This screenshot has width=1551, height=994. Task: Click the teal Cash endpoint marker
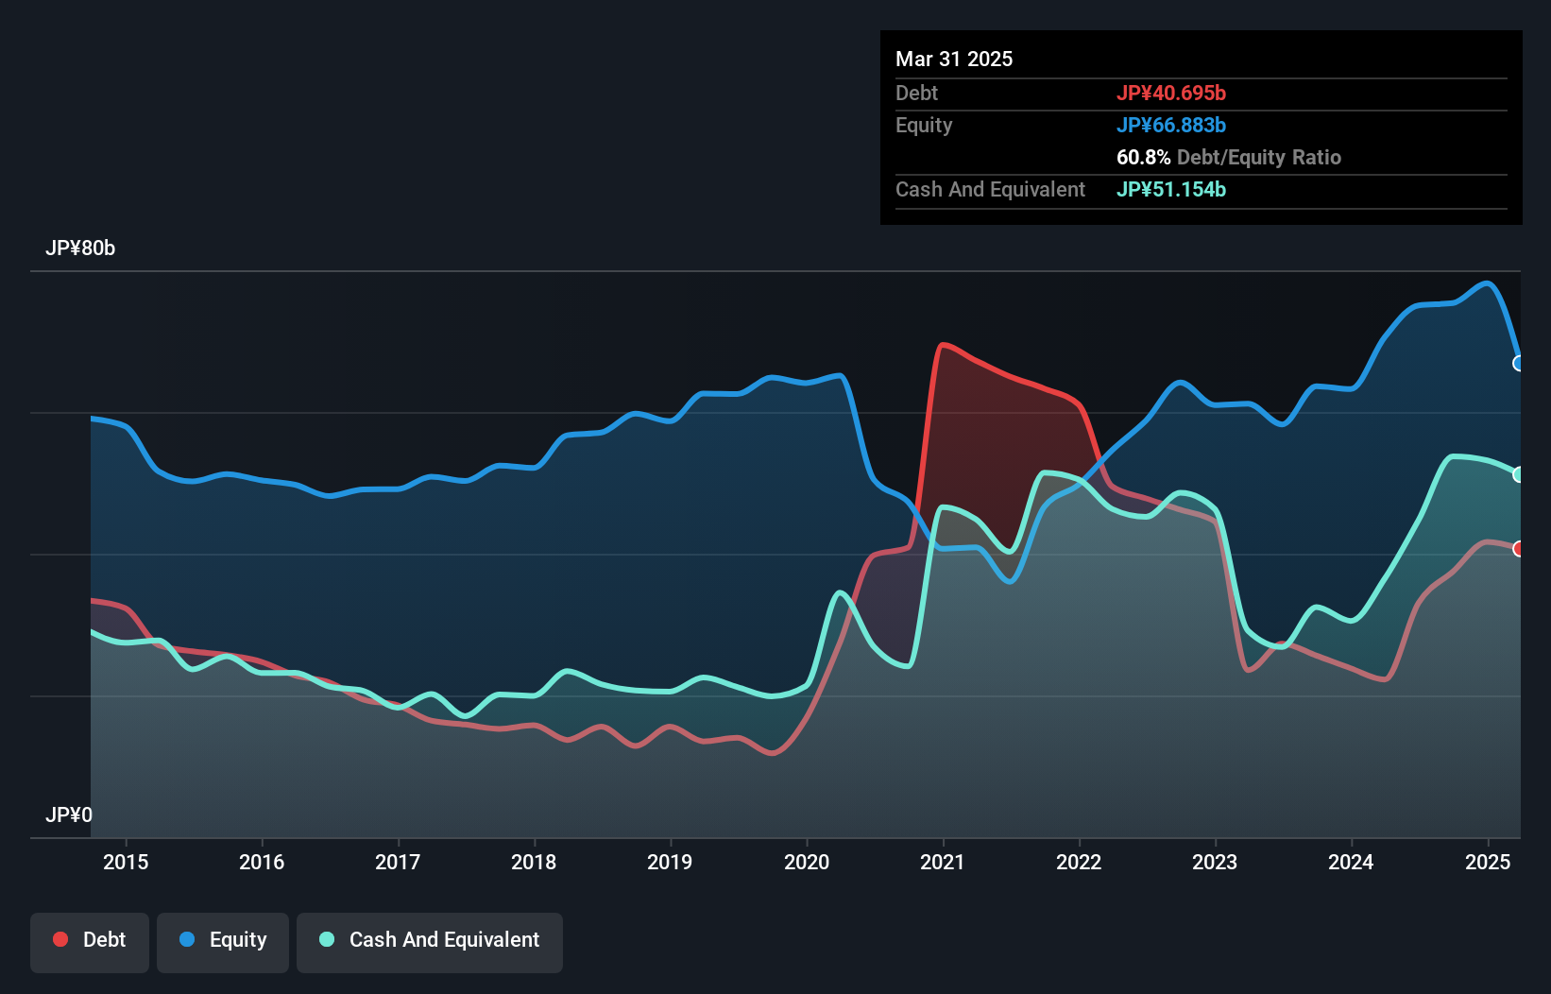1518,475
